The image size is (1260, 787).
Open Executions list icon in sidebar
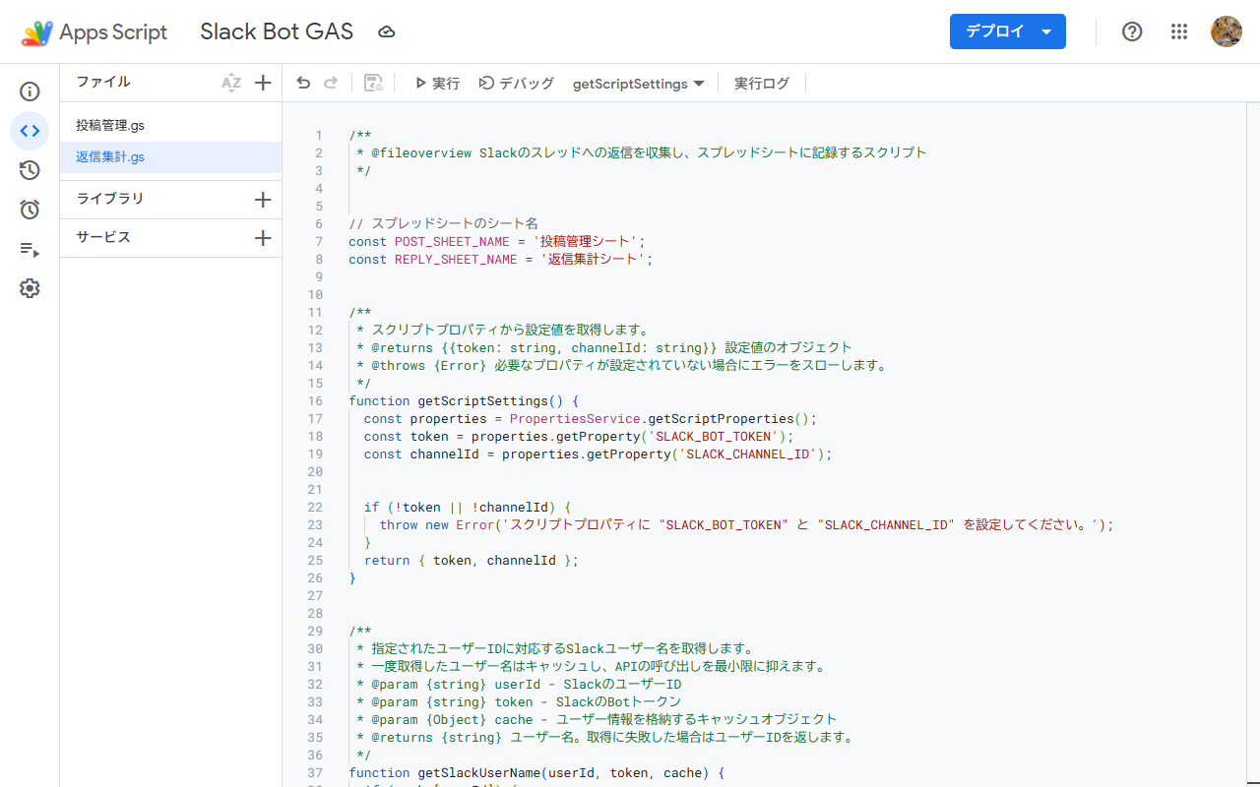(x=30, y=249)
